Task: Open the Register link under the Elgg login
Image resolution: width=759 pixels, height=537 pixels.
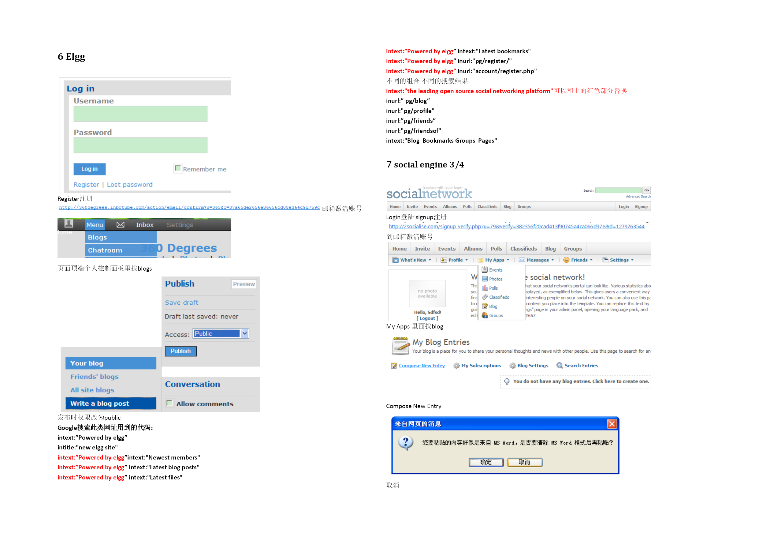Action: (86, 185)
